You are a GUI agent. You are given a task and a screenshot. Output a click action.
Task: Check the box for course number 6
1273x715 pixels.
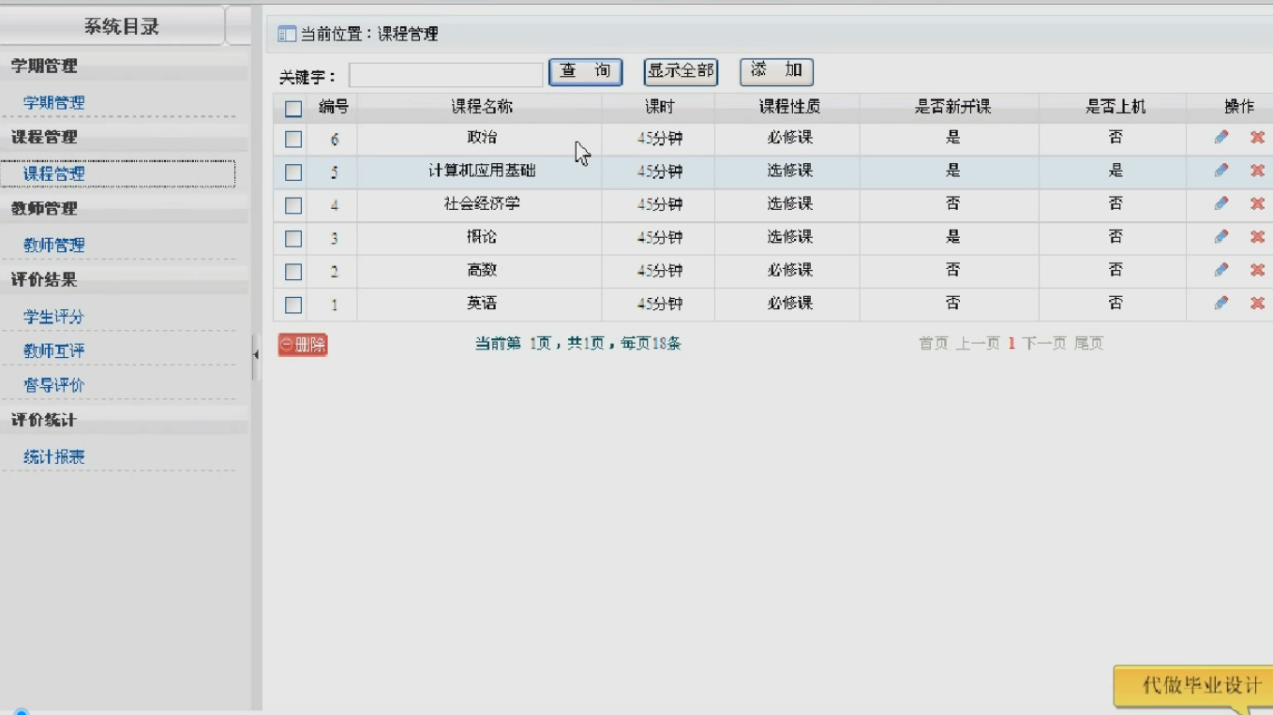point(293,140)
